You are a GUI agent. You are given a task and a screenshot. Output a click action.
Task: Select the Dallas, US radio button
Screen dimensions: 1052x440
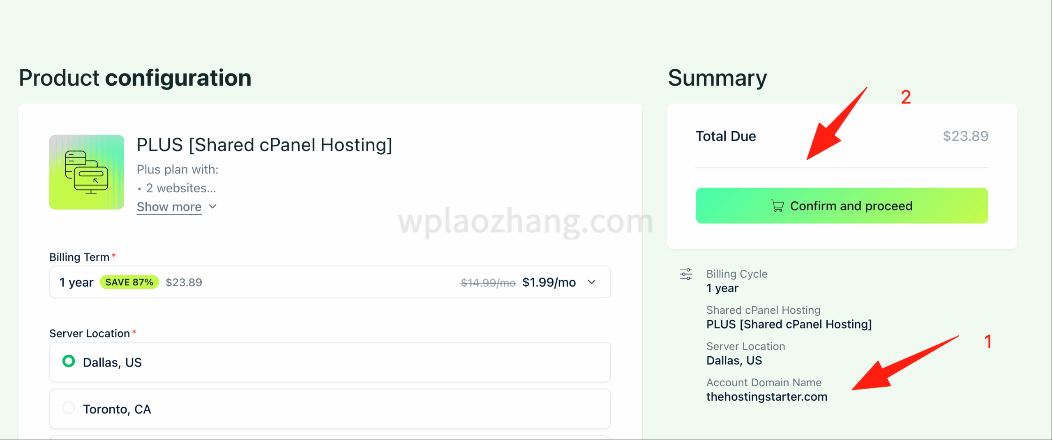69,361
